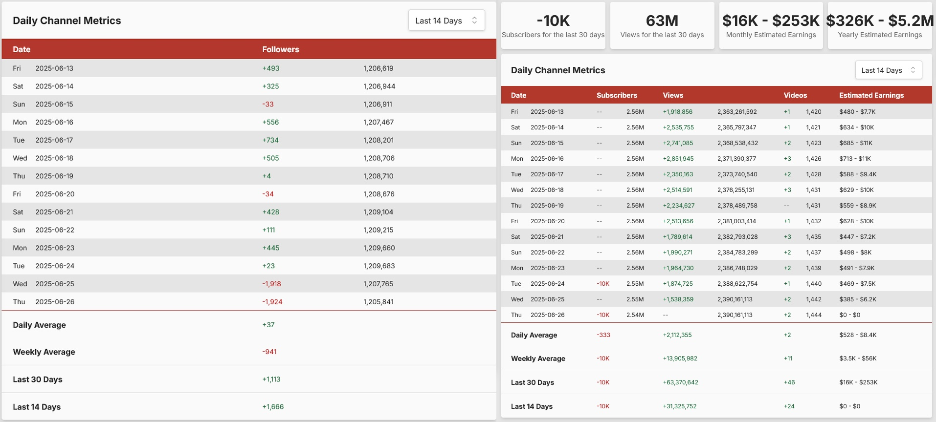Select the Yearly Estimated Earnings card

point(880,25)
